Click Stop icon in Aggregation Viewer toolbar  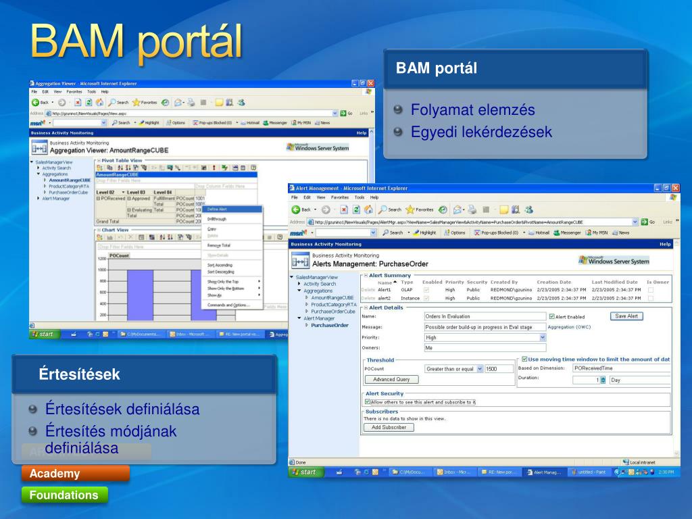(x=78, y=103)
